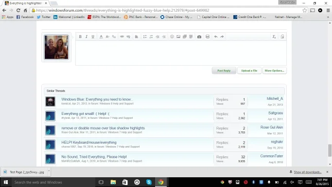
Task: Click the Post Reply button
Action: [x=224, y=71]
